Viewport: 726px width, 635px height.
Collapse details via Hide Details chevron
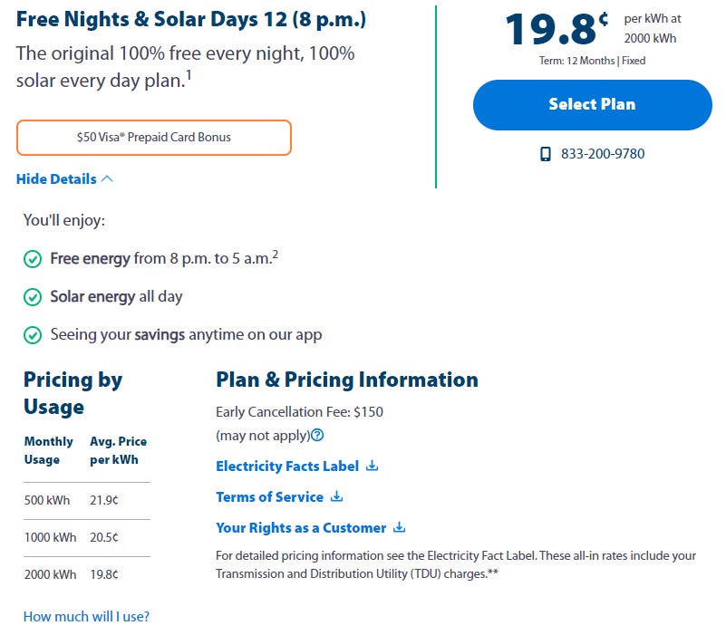click(108, 179)
